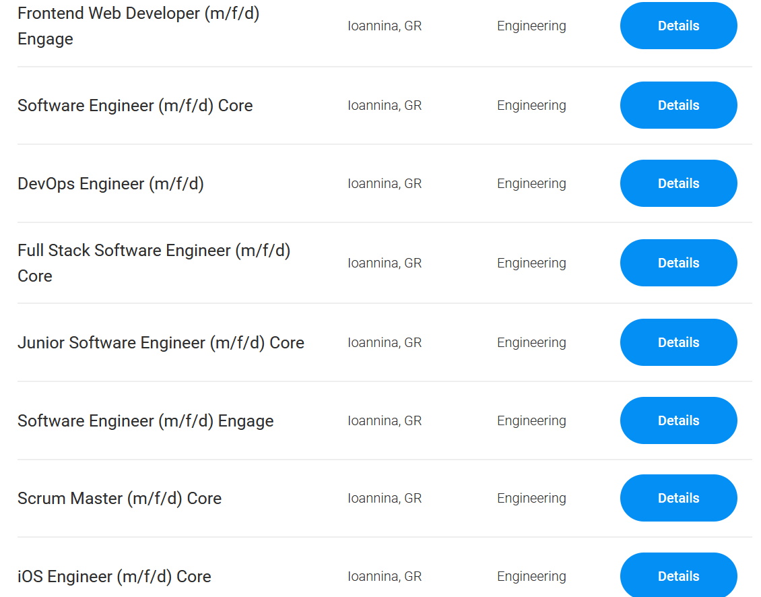Screen dimensions: 761x597
Task: Select Software Engineer (m/f/d) Core title
Action: (x=135, y=105)
